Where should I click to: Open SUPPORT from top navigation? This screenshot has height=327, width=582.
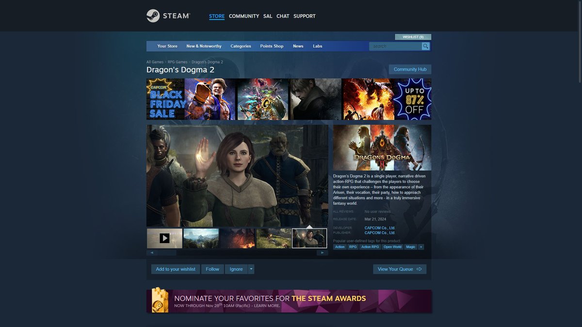pos(305,16)
